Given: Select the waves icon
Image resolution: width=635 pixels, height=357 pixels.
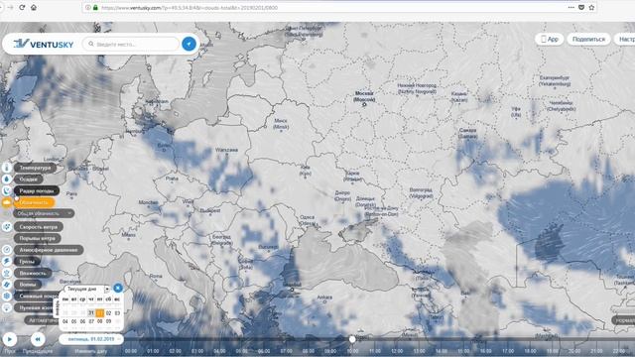Looking at the screenshot, I should tap(7, 285).
